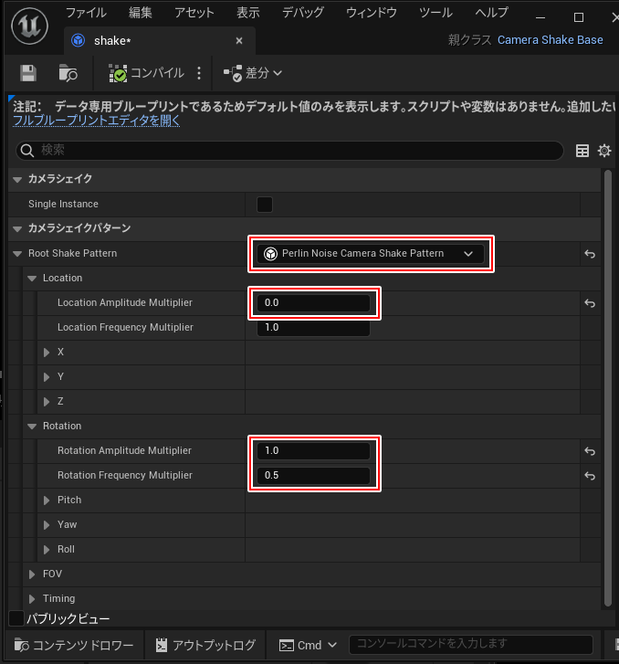Open the 差分 diff dropdown
Image resolution: width=619 pixels, height=664 pixels.
point(253,73)
